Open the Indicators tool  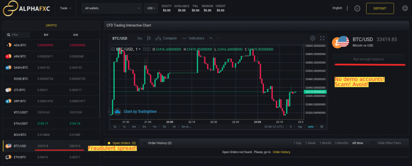193,38
